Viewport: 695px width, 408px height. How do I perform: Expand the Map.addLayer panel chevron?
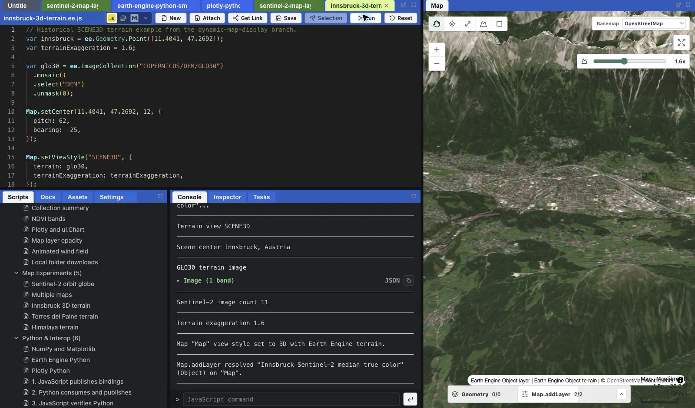(x=621, y=394)
